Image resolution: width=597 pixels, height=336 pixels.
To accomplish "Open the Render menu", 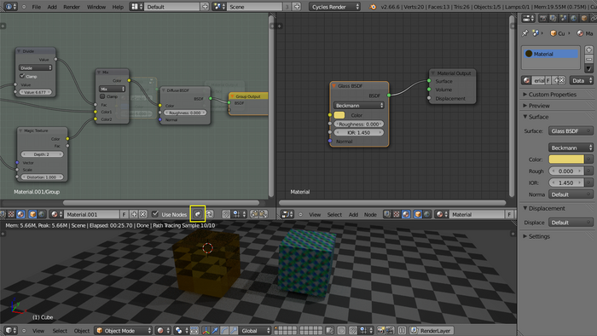I will tap(72, 7).
